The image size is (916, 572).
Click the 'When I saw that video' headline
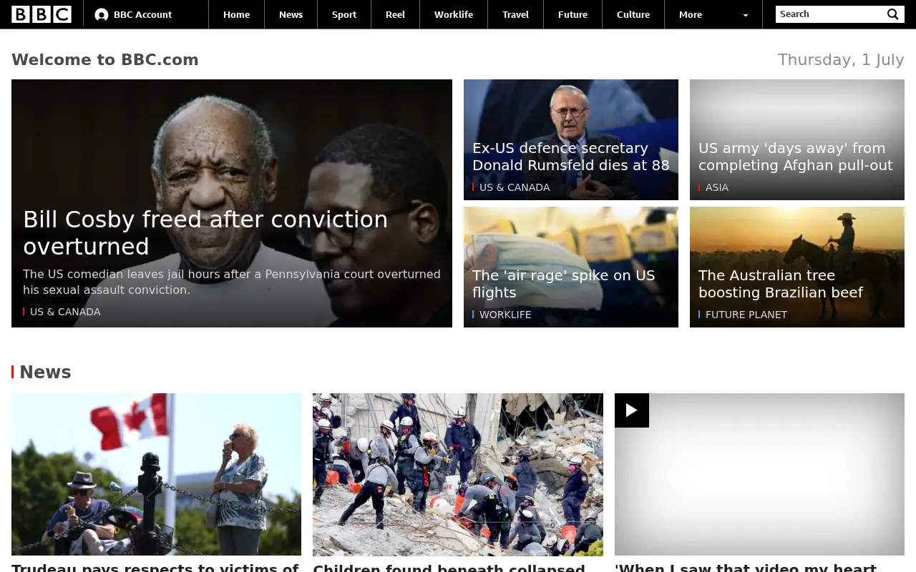(x=746, y=567)
